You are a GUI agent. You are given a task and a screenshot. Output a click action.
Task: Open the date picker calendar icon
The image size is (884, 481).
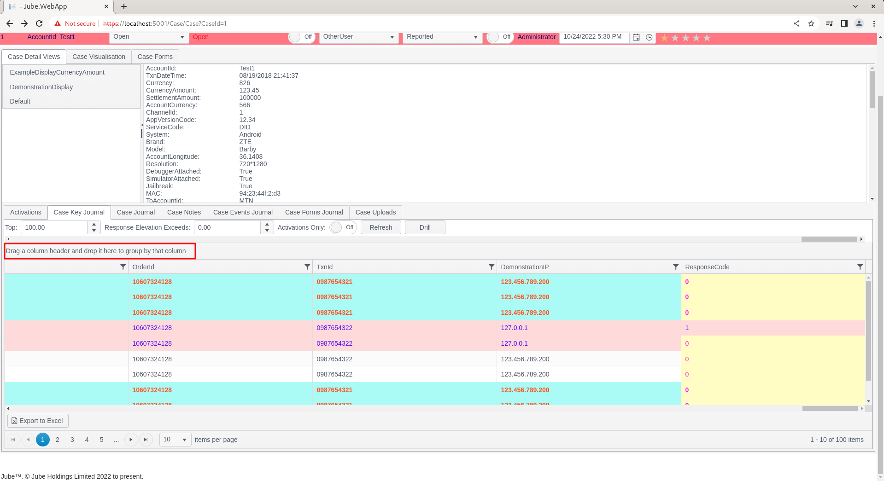click(636, 37)
